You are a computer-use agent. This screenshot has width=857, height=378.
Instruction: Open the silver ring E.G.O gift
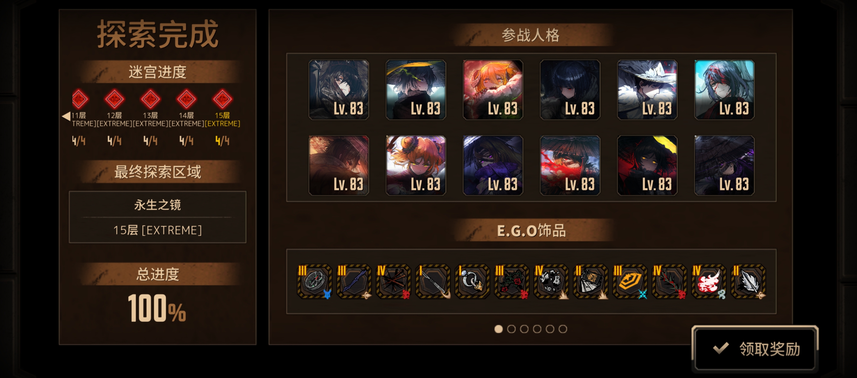pos(472,281)
